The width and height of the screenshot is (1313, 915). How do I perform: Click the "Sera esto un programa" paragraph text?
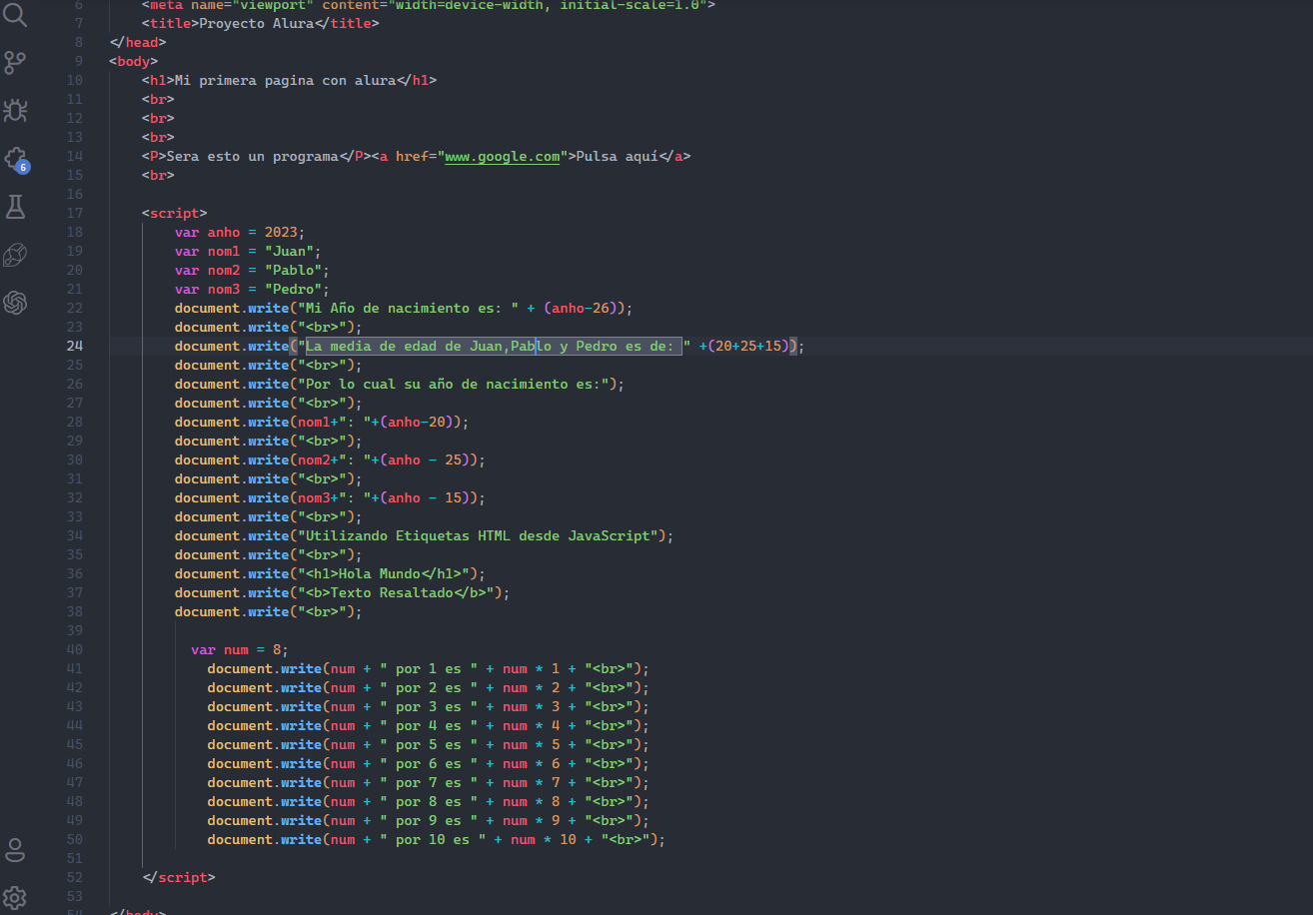click(253, 156)
